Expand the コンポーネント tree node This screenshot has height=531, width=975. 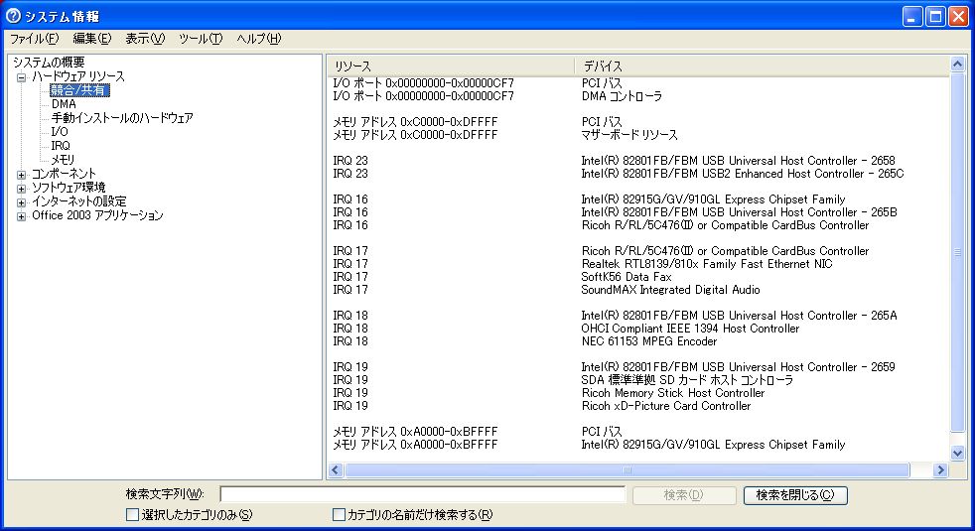(22, 174)
